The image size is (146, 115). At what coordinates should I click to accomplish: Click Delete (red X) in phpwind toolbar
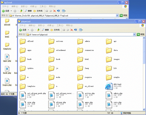tap(72, 30)
